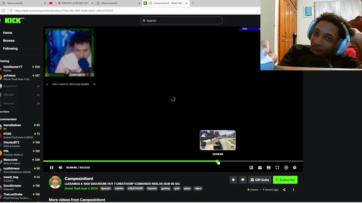Open offline MikeRD channel in sidebar
Screen dimensions: 362x203
click(x=20, y=95)
